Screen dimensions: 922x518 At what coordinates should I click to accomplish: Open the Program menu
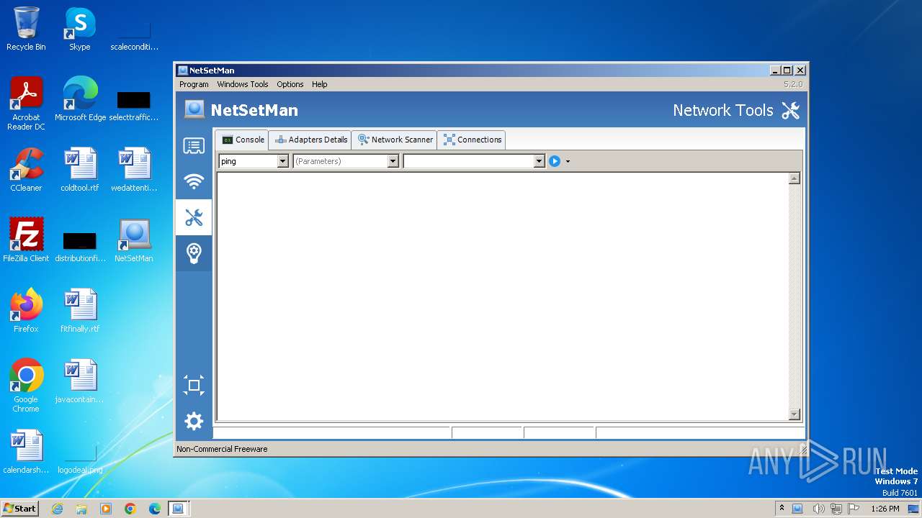pyautogui.click(x=194, y=84)
